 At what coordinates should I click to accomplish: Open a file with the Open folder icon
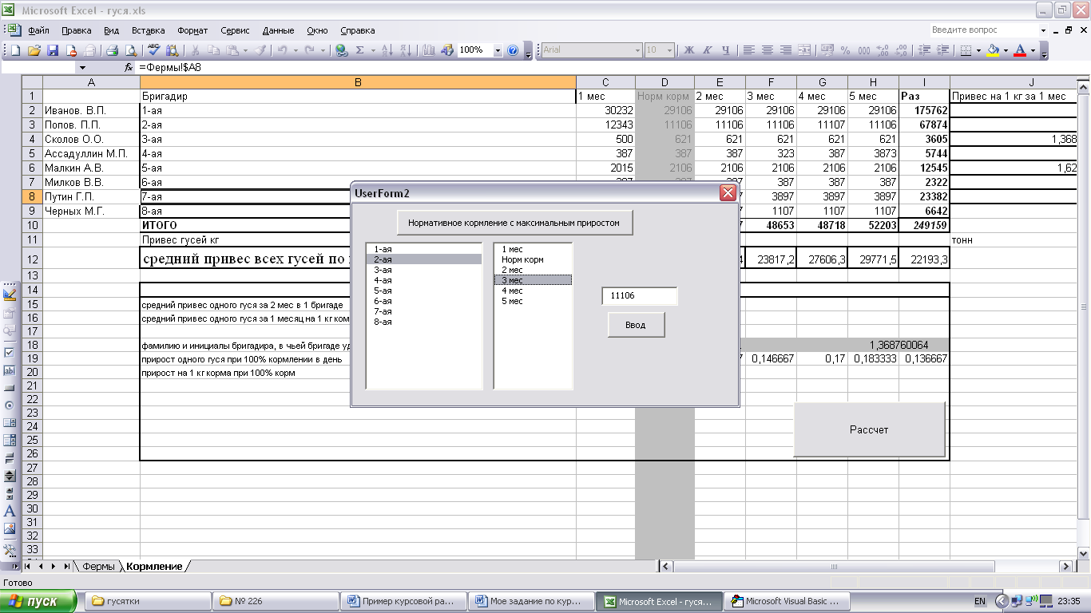point(34,50)
